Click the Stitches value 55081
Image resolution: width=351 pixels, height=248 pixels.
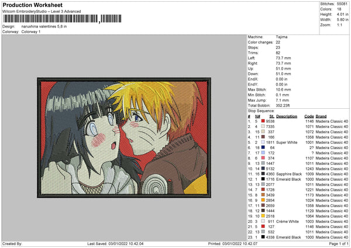342,4
